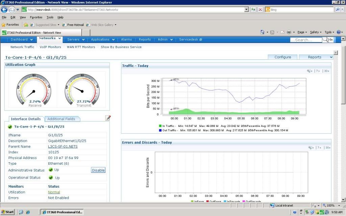Open the VoIP Monitors link

click(x=50, y=47)
